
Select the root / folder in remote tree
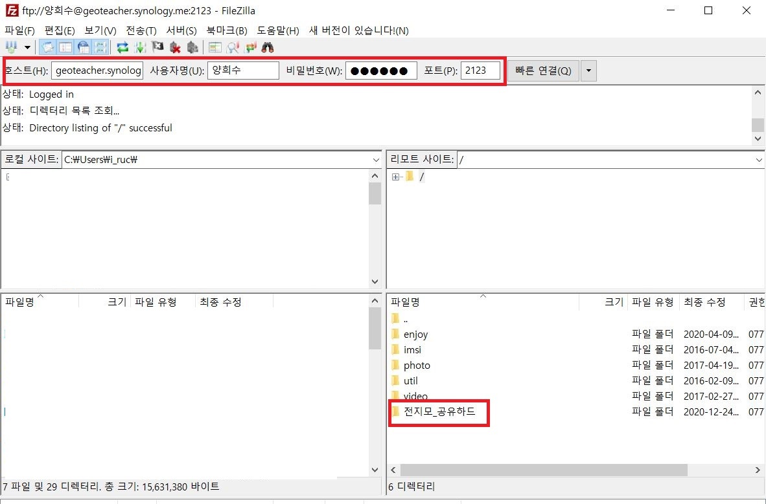(x=422, y=177)
